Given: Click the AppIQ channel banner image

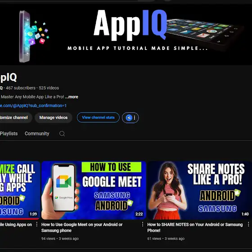Looking at the screenshot, I should click(x=126, y=35).
